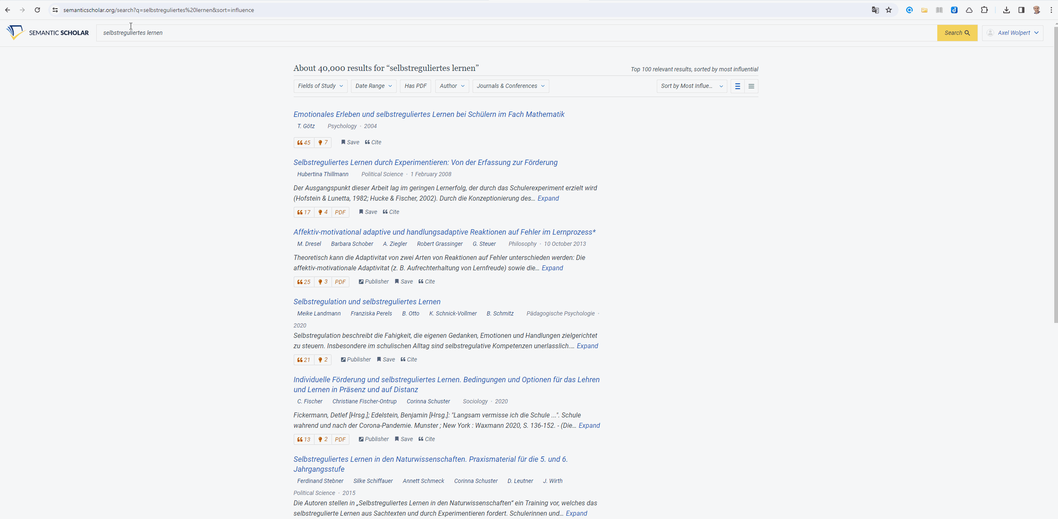Switch to expanded list view

click(x=737, y=86)
